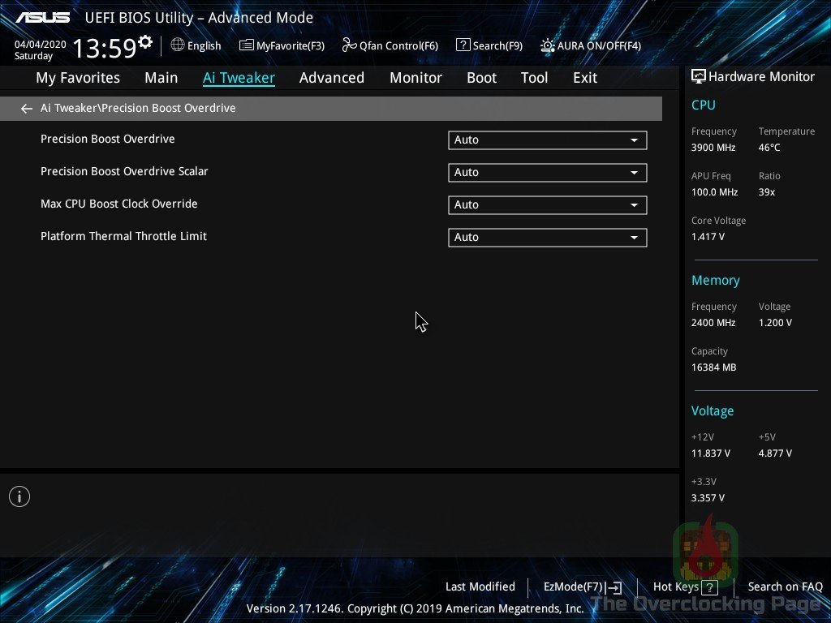The height and width of the screenshot is (623, 831).
Task: Click Search on FAQ at the bottom
Action: [785, 586]
